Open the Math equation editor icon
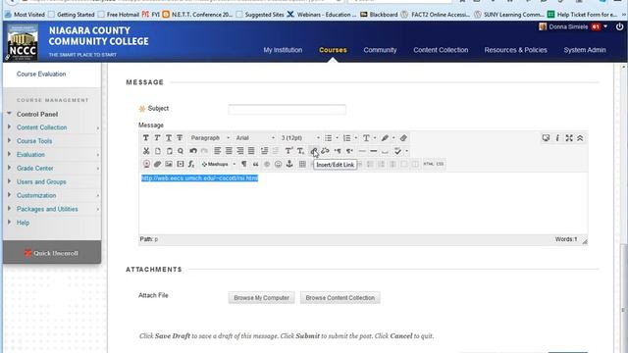628x353 pixels. point(191,164)
